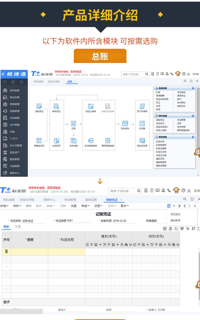Open 薪资管理 sidebar module
The image size is (200, 320).
[x=14, y=159]
